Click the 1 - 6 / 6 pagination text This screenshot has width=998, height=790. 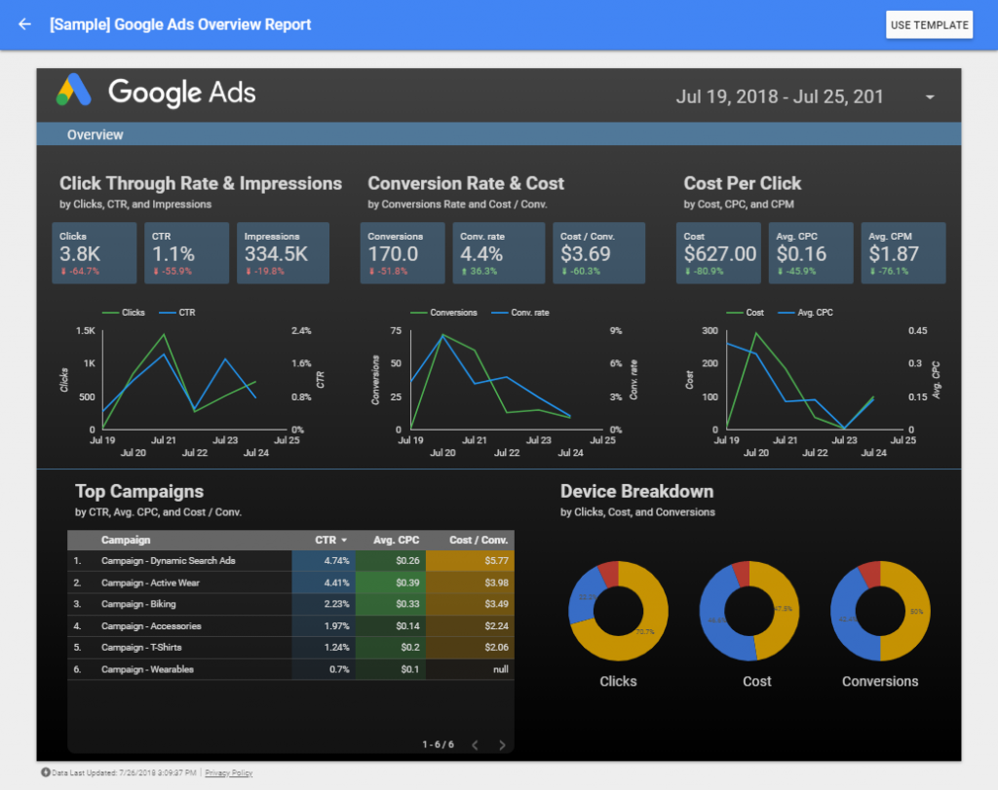438,744
